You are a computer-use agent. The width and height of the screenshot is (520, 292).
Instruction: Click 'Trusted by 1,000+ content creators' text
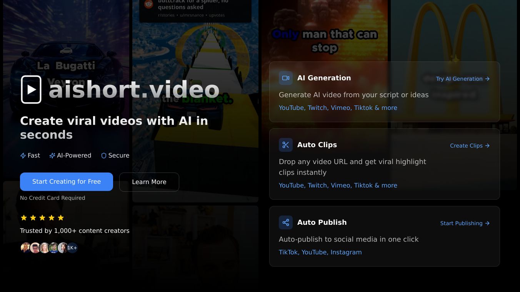(75, 231)
